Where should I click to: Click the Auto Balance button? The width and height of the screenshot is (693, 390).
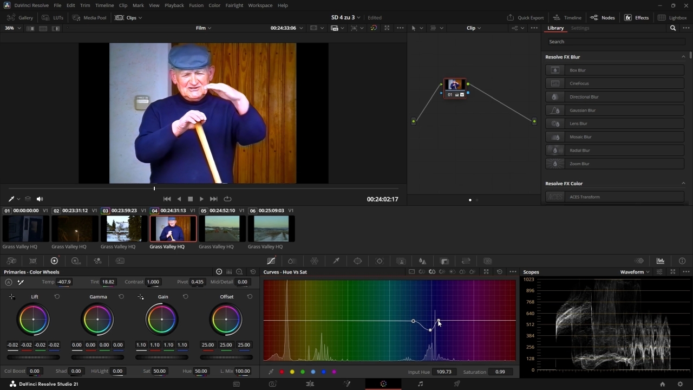tap(9, 282)
